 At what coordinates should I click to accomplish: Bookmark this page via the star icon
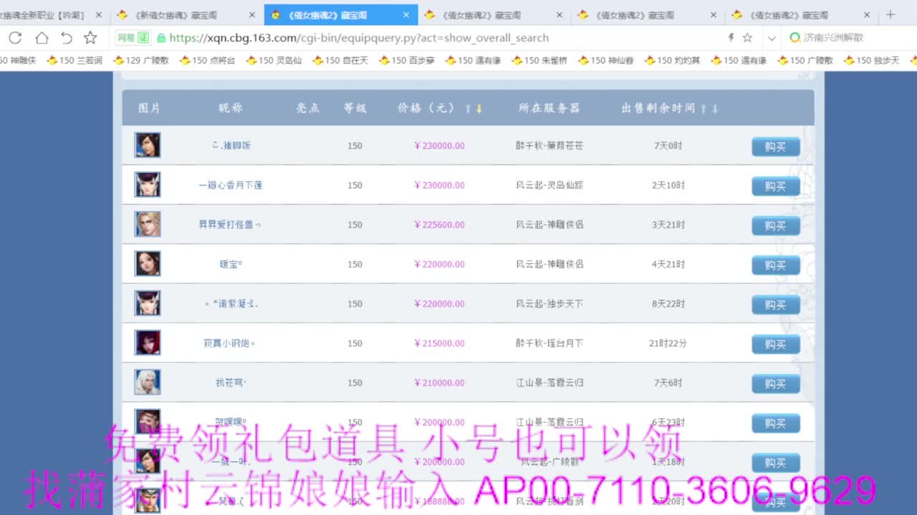pos(91,38)
